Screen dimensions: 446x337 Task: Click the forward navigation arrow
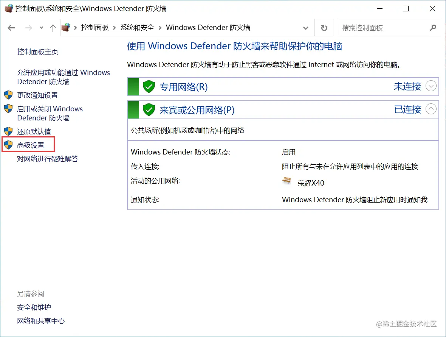(28, 28)
